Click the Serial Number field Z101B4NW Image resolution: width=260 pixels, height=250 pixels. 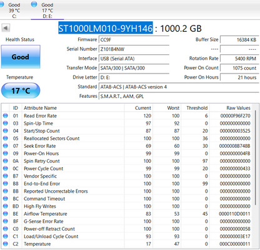point(134,49)
